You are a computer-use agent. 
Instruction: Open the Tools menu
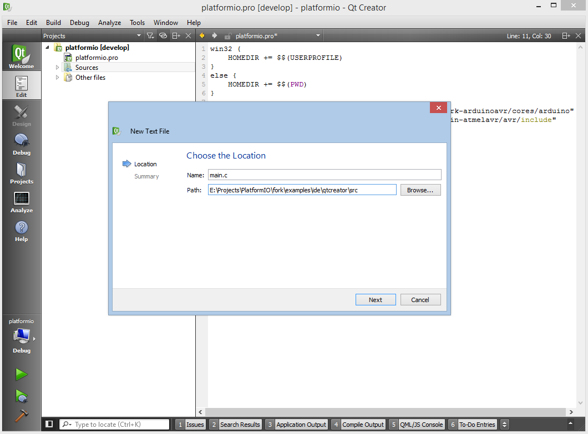[137, 23]
